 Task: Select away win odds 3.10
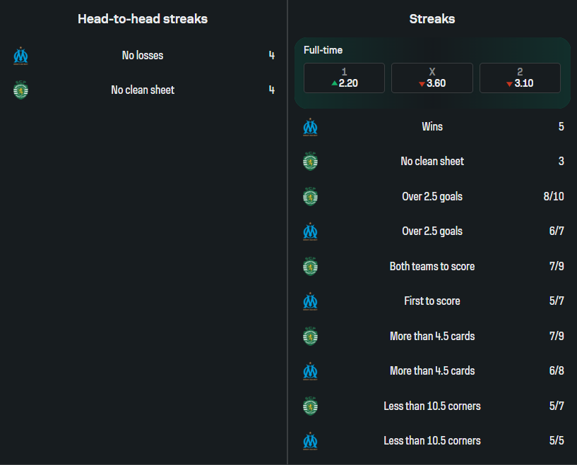click(x=520, y=78)
